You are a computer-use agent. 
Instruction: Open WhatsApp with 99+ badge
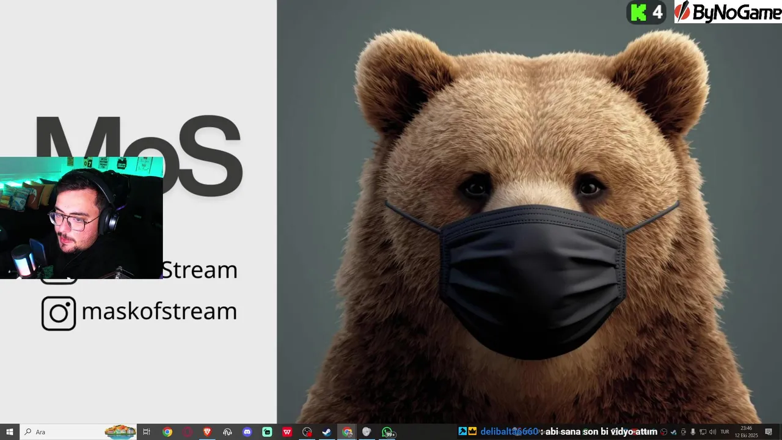click(388, 432)
